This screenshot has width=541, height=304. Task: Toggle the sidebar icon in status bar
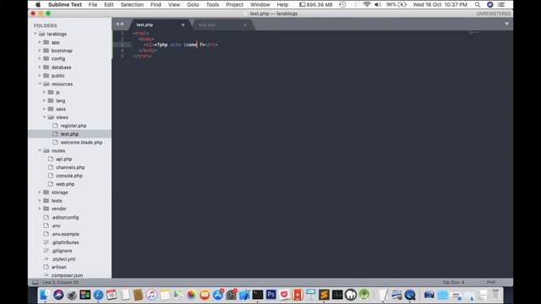tap(36, 282)
